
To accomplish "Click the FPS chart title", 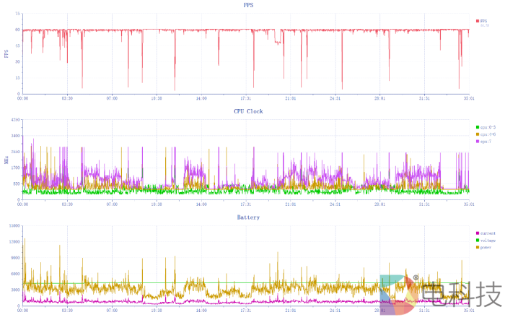I will pyautogui.click(x=248, y=5).
